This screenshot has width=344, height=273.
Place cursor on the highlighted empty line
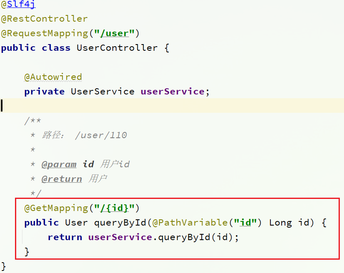[x=172, y=106]
